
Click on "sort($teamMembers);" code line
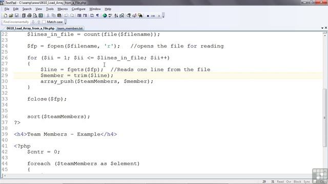pos(58,117)
